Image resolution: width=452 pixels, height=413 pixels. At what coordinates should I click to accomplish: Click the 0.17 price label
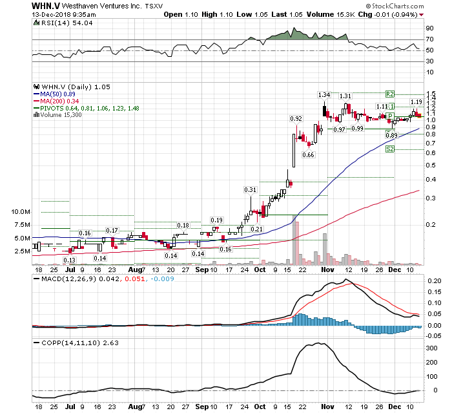pyautogui.click(x=112, y=231)
